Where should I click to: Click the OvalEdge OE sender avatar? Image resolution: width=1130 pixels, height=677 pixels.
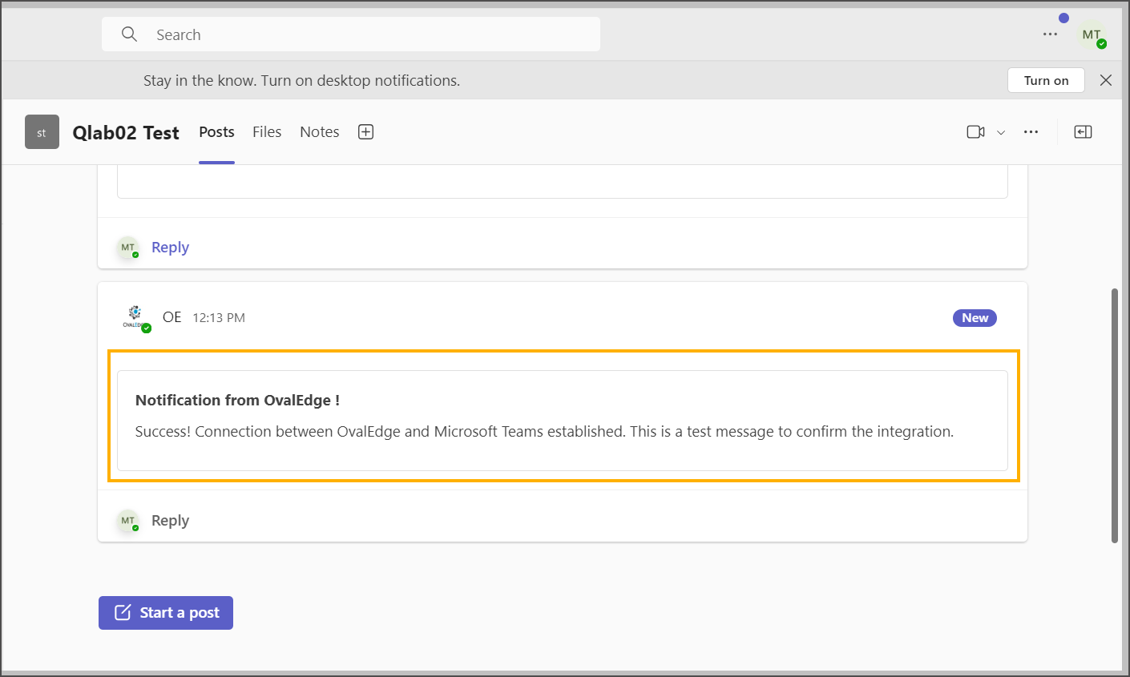coord(135,317)
